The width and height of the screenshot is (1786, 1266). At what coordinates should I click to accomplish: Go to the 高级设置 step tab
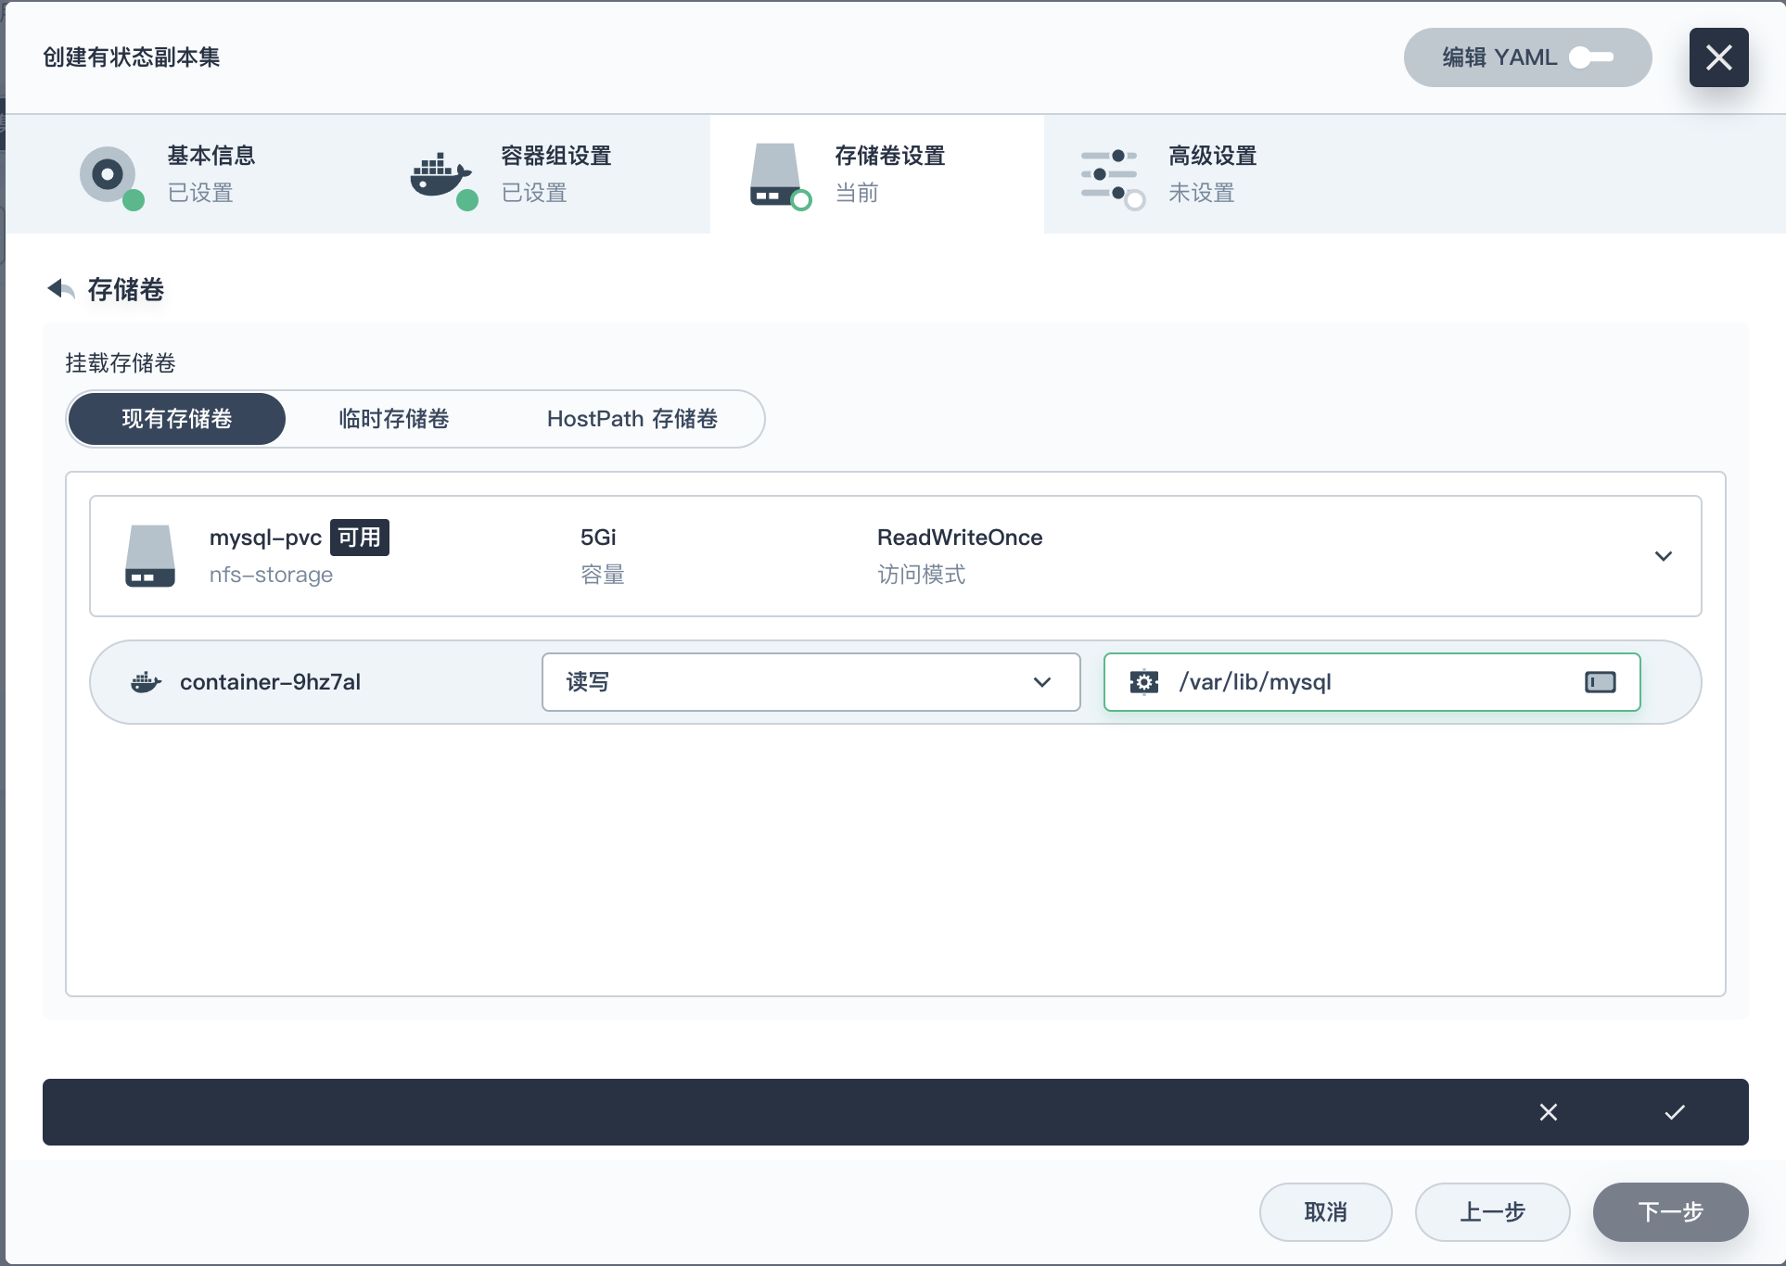point(1211,174)
